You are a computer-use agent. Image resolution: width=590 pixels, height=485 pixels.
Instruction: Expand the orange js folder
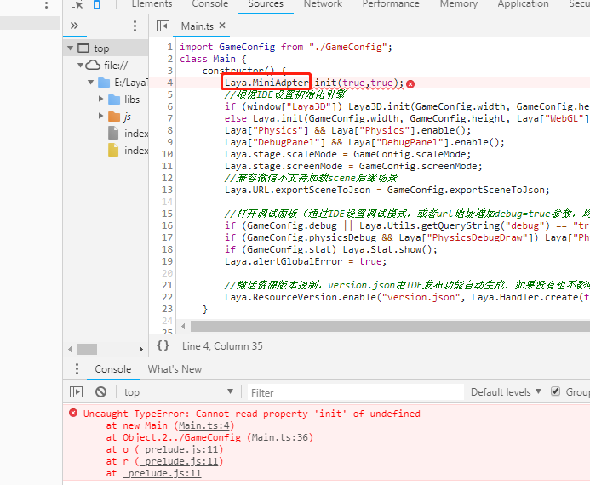[x=101, y=117]
